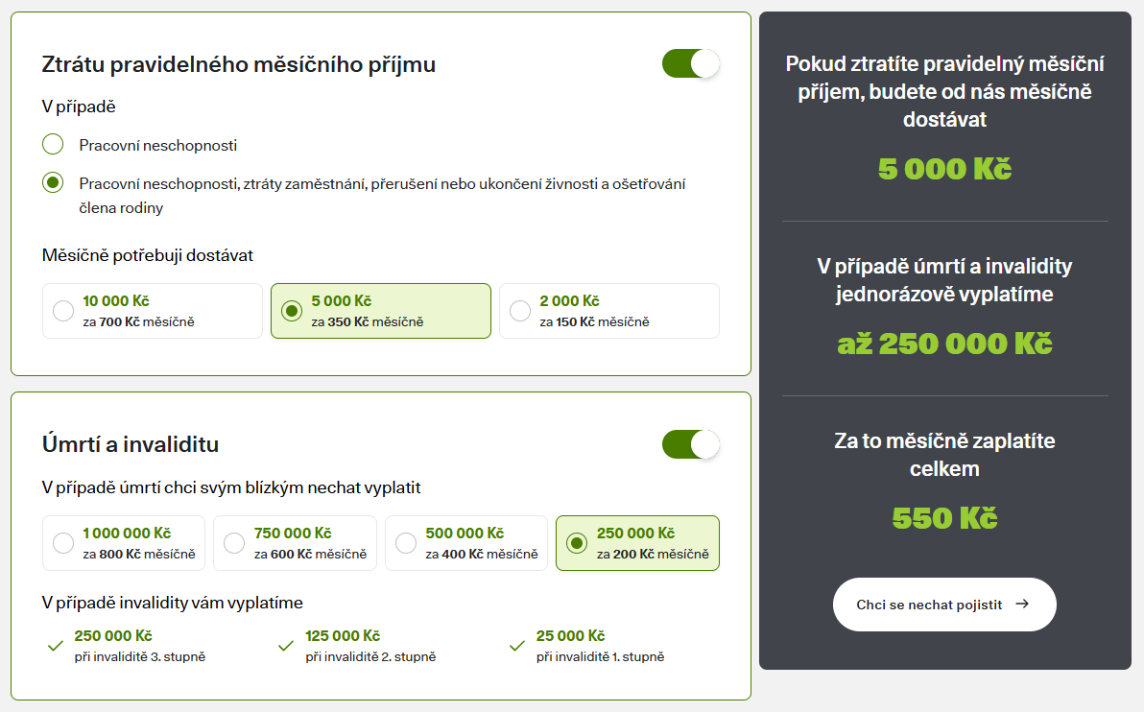Screen dimensions: 1144x712
Task: Click the 'až 250 000 Kč' payout summary
Action: click(944, 344)
